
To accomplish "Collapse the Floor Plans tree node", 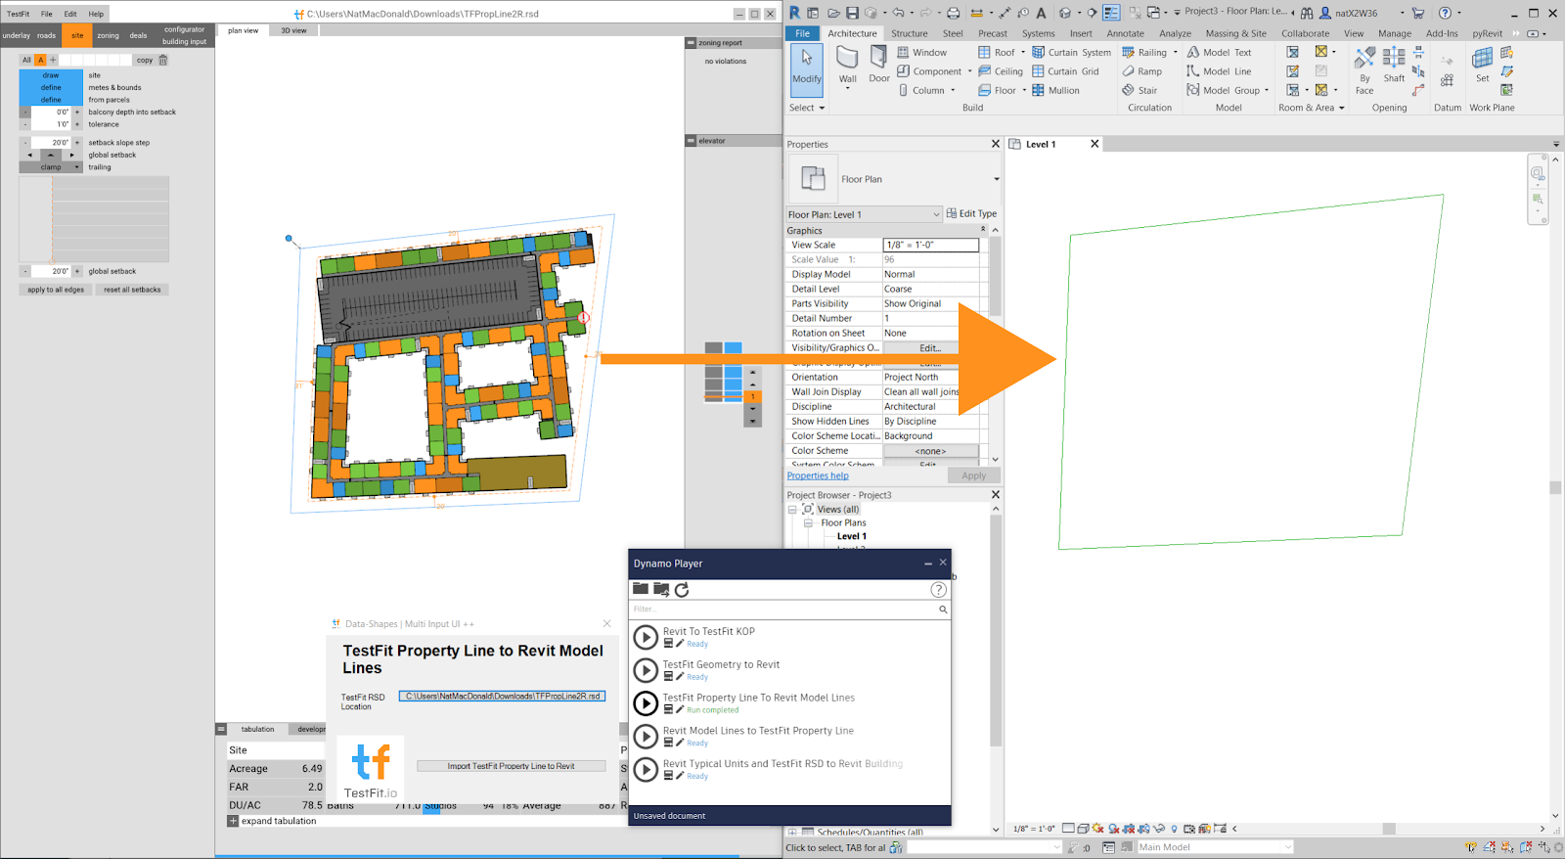I will (808, 522).
